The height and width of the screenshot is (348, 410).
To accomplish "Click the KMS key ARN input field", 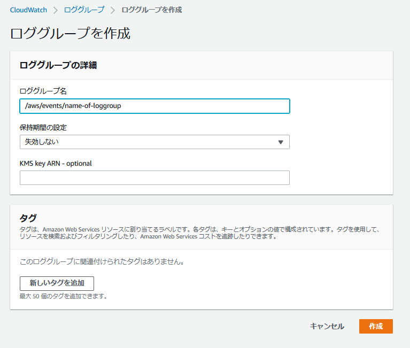I will 154,178.
